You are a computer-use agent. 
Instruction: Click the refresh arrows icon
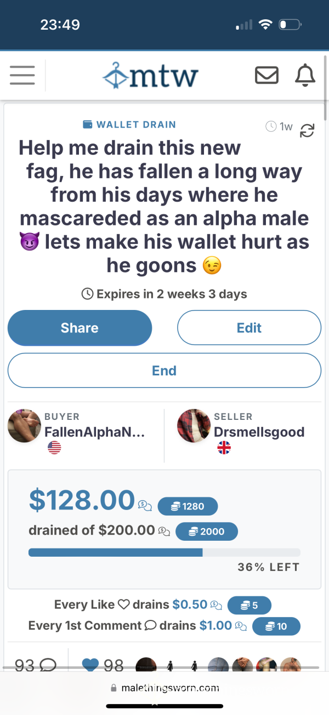pos(308,130)
